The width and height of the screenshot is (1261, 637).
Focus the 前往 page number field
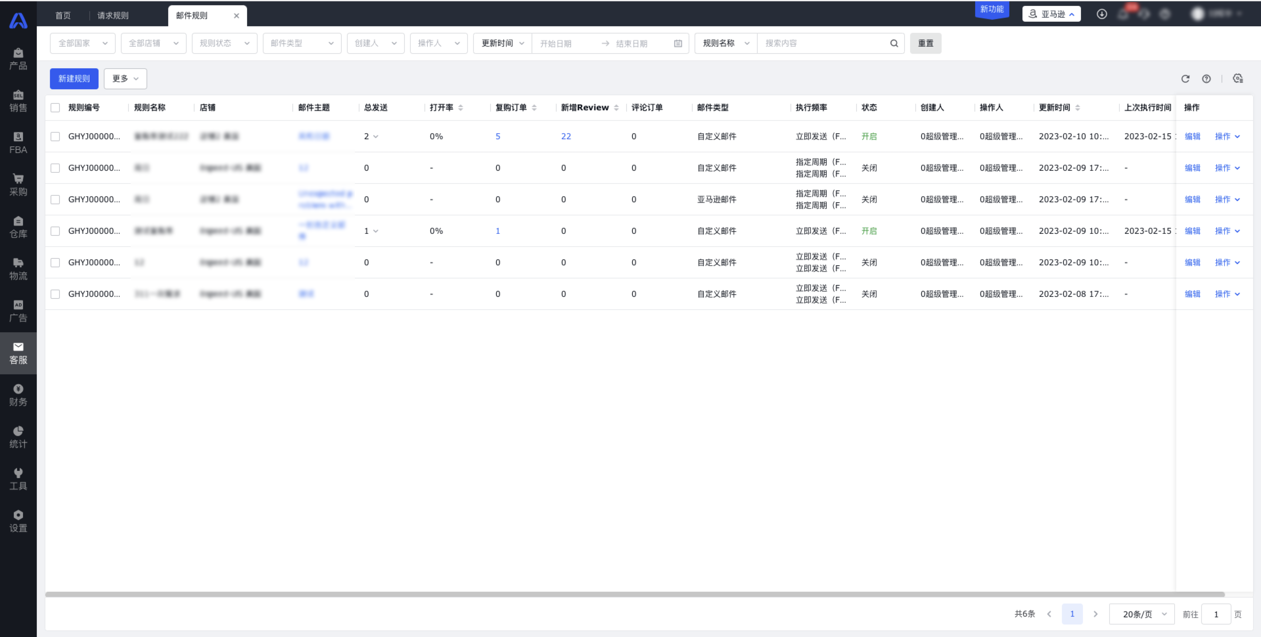(x=1216, y=614)
